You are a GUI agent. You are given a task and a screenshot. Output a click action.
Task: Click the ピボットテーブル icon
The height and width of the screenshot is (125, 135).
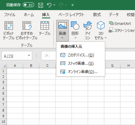9,26
